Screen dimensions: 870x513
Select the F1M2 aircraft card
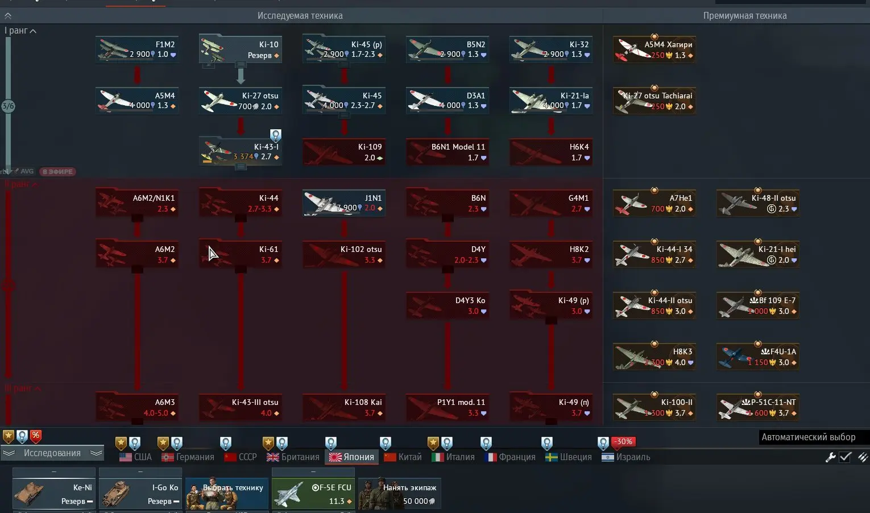(x=137, y=49)
